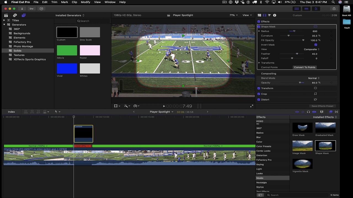Show the Libraries sidebar clapper icon

tap(6, 15)
